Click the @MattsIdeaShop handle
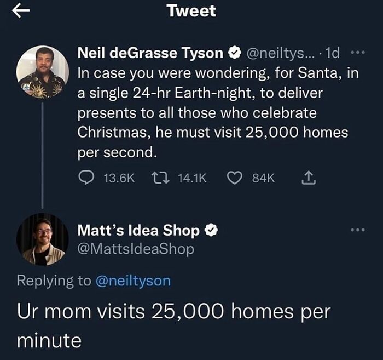383x360 pixels. tap(136, 249)
